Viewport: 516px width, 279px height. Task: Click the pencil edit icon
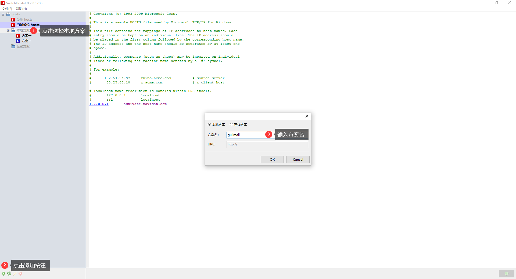pyautogui.click(x=15, y=274)
